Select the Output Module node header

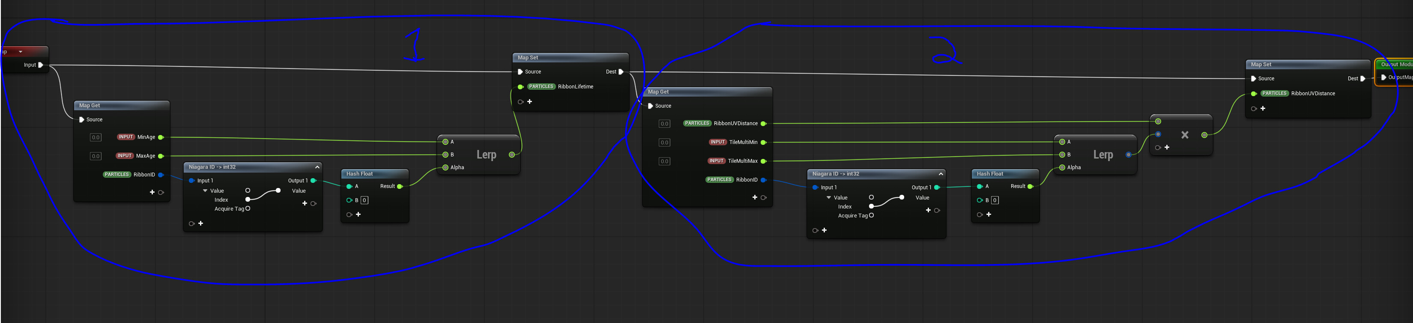pyautogui.click(x=1395, y=65)
